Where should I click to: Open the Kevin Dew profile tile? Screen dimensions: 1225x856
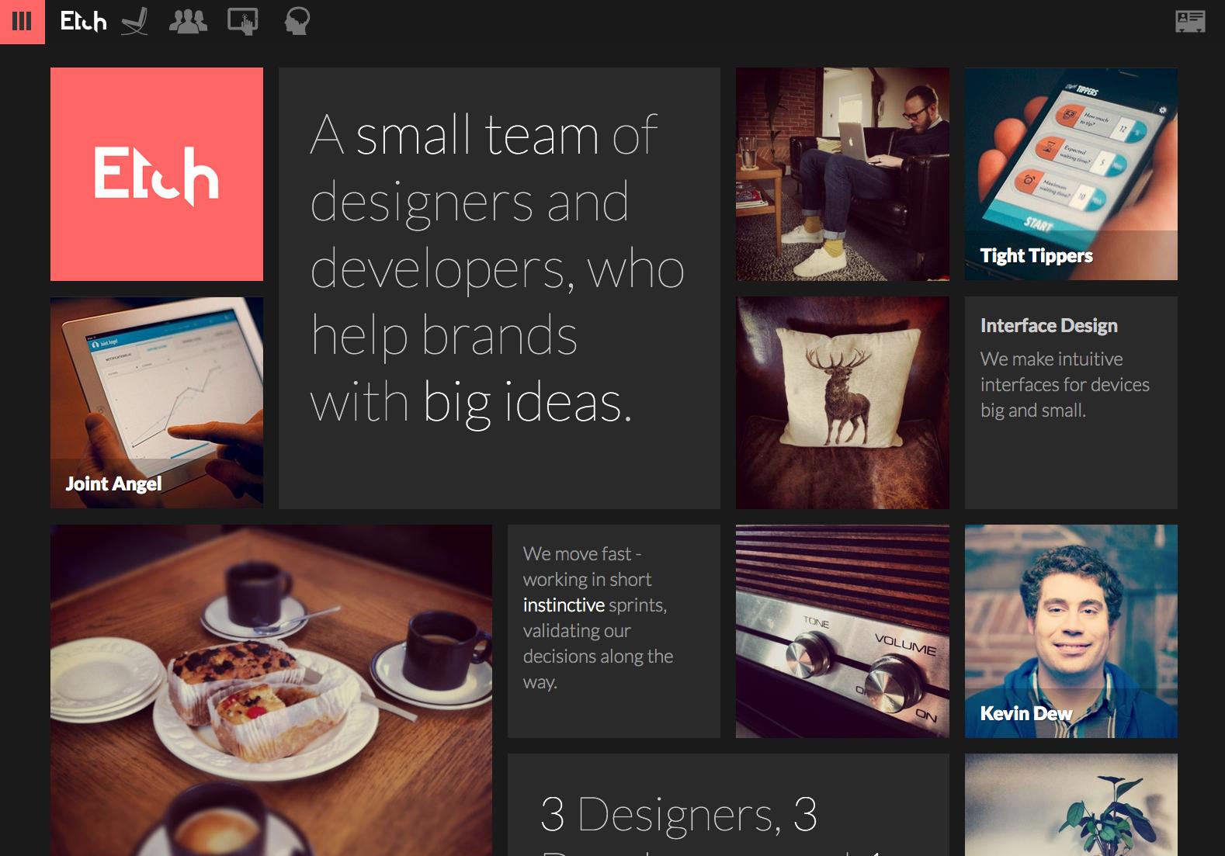pos(1071,631)
